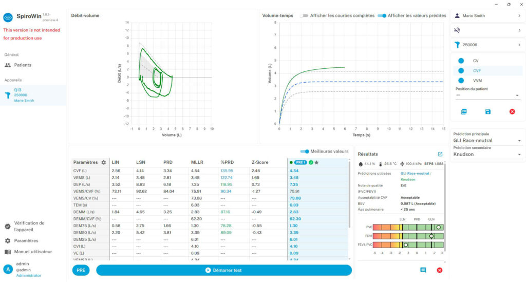
Task: Click the Patients label in sidebar
Action: [23, 65]
